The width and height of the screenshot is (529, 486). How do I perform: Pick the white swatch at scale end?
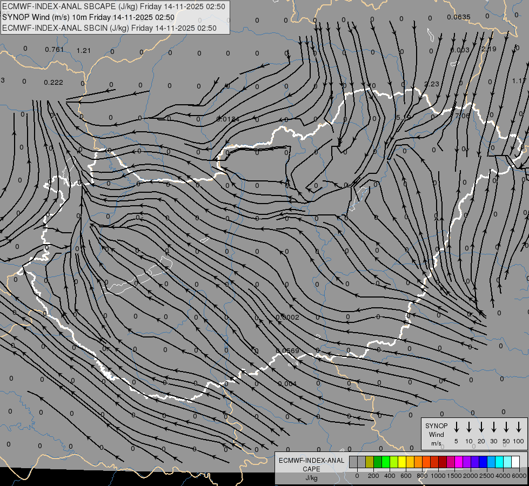pyautogui.click(x=516, y=462)
